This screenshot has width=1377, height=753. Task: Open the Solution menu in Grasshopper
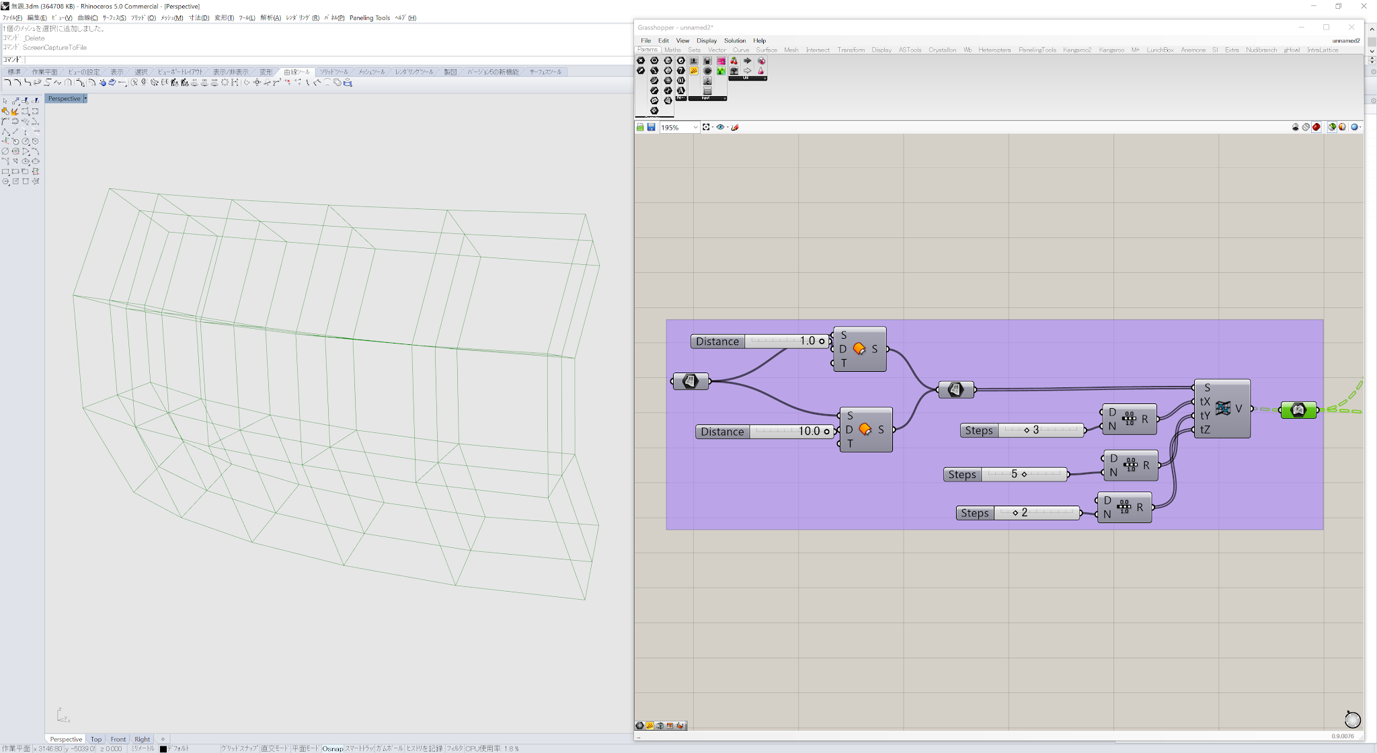[734, 40]
